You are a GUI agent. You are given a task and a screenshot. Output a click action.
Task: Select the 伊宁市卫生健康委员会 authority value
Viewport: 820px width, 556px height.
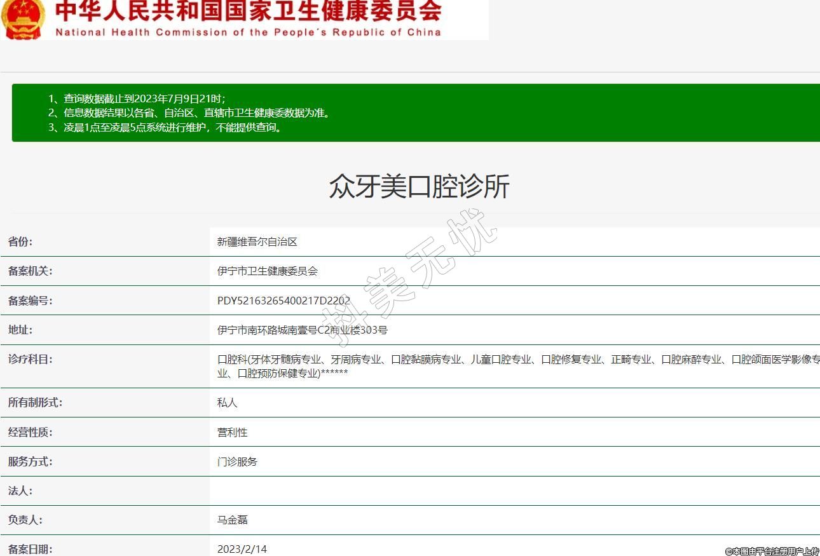click(x=267, y=271)
